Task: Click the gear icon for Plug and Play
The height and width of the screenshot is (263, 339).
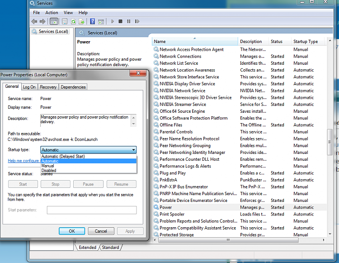Action: (x=156, y=173)
